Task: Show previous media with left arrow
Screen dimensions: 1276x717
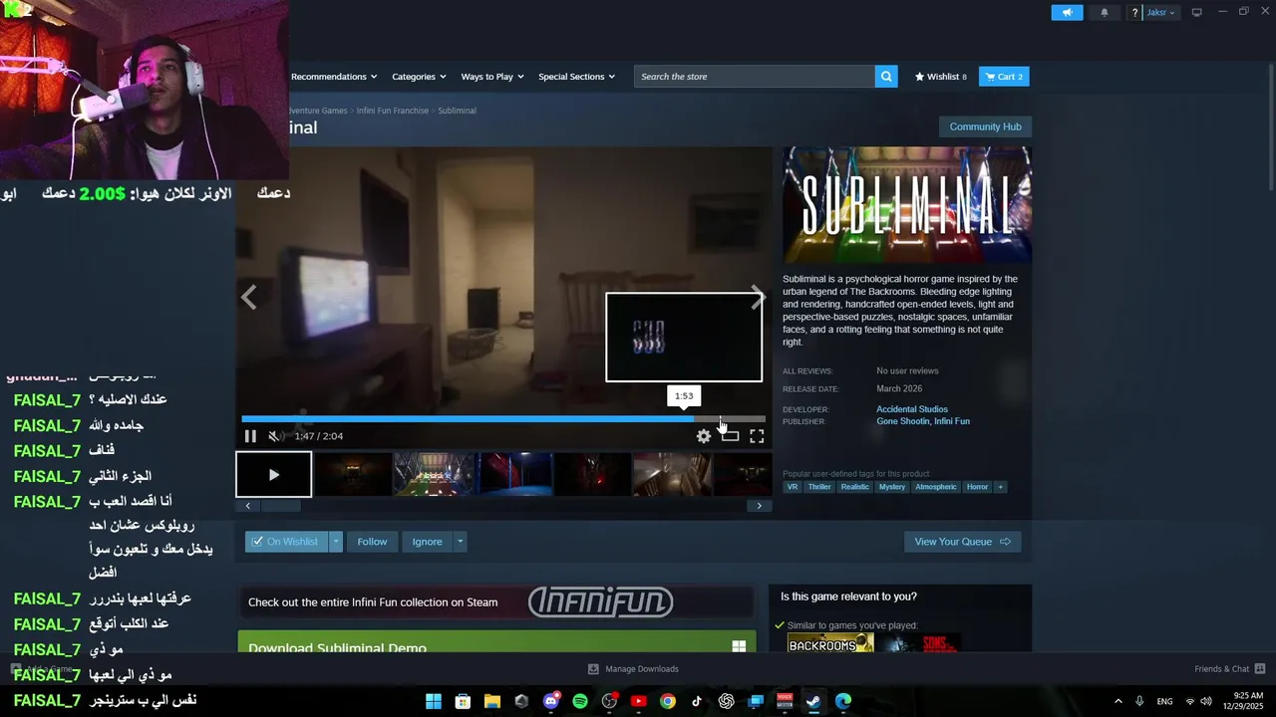Action: coord(249,297)
